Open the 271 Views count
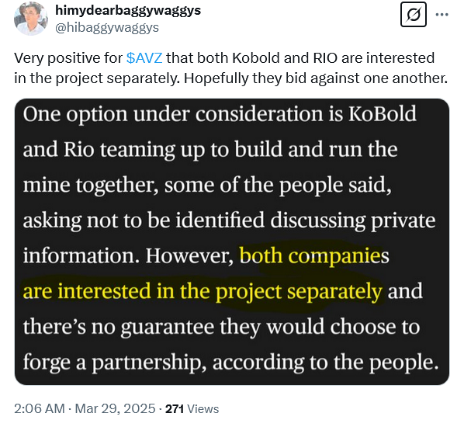 192,409
